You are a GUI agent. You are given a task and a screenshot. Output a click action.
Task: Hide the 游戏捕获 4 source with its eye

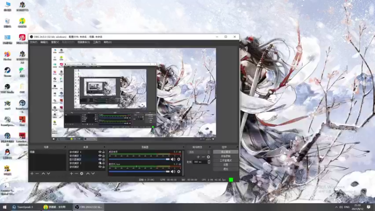tap(100, 152)
